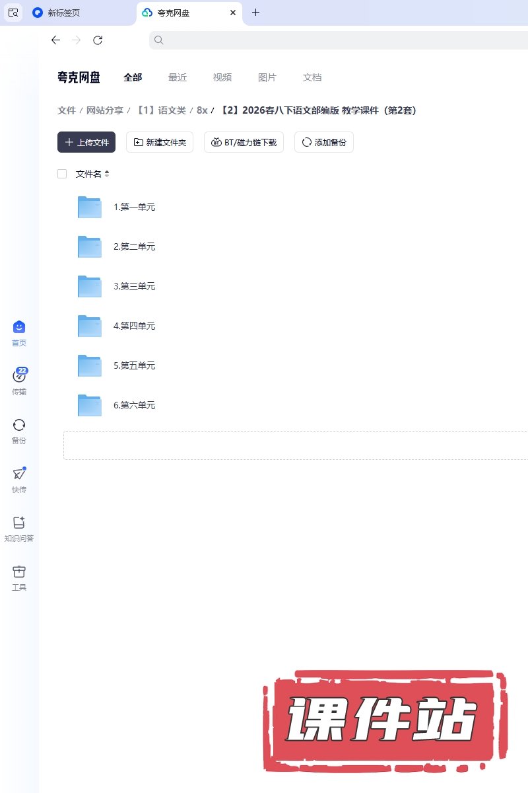Open the 备份 backup sidebar icon
The image size is (528, 793).
tap(19, 425)
